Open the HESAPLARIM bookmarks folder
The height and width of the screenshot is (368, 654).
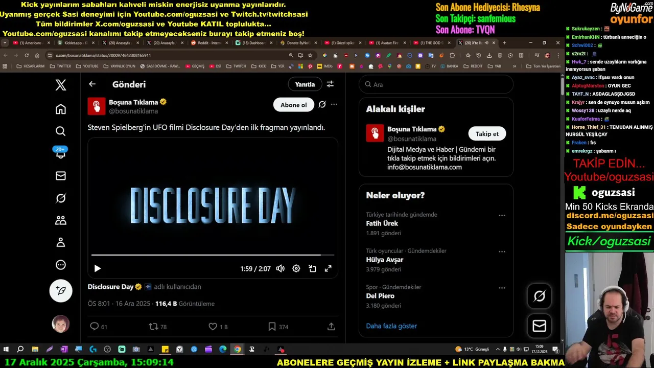coord(31,66)
